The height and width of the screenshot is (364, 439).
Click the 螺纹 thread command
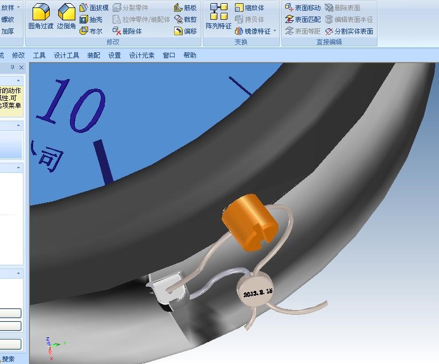[7, 20]
